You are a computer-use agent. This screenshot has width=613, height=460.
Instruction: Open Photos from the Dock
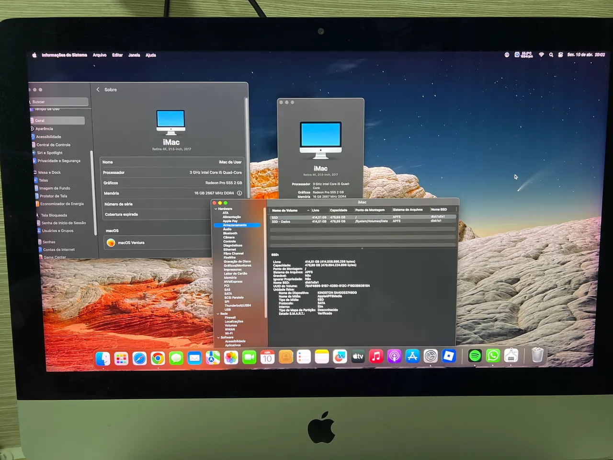(231, 357)
